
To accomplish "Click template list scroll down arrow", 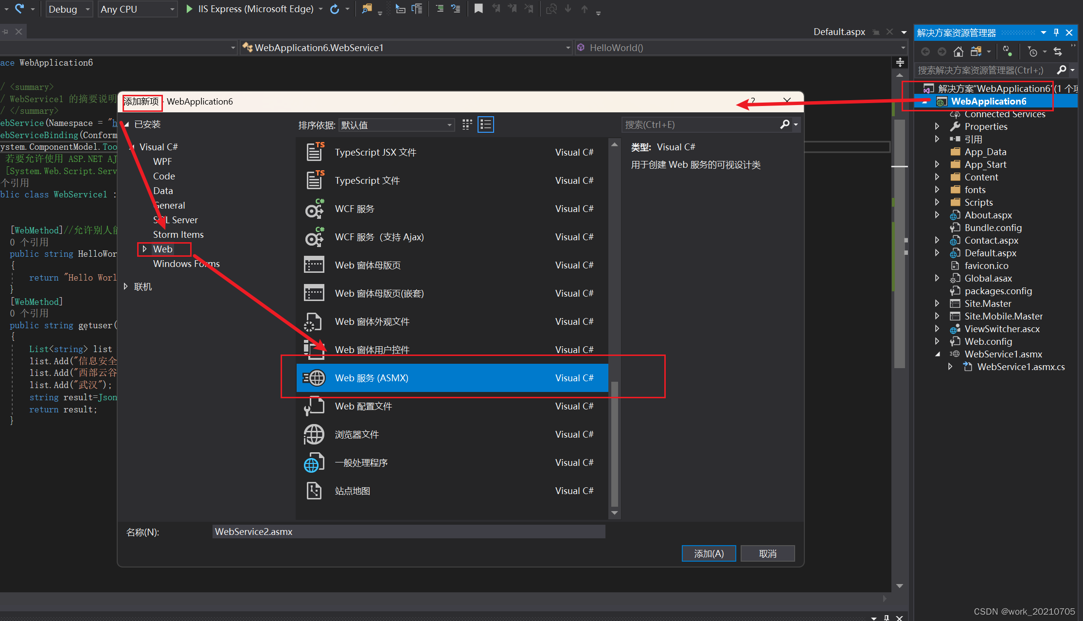I will pos(614,513).
